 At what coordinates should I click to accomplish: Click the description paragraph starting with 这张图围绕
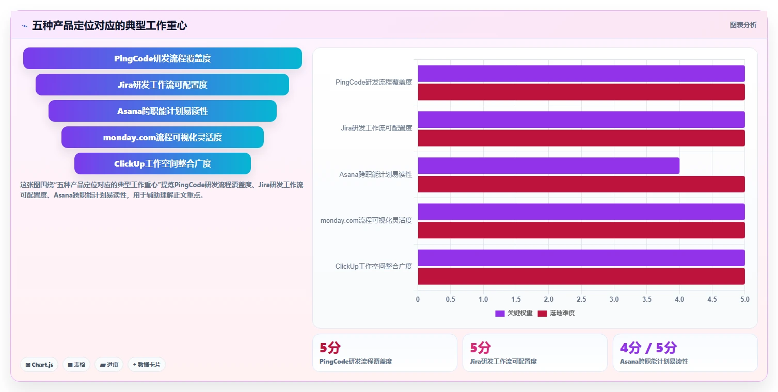pos(162,190)
